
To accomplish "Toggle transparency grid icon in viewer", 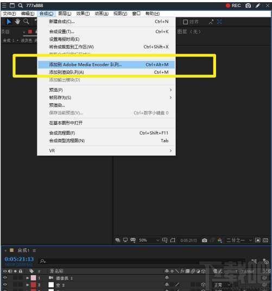I will click(265, 240).
